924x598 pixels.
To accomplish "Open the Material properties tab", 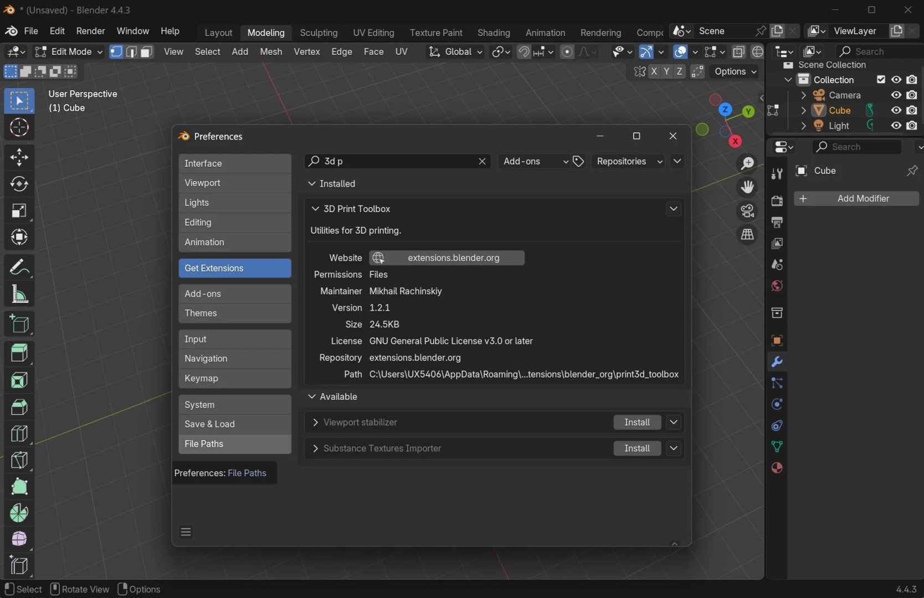I will click(777, 468).
